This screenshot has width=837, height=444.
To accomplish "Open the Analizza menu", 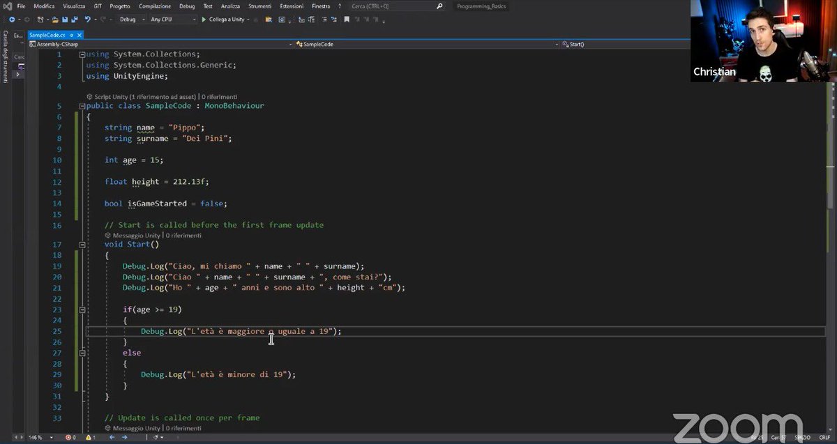I will tap(230, 6).
